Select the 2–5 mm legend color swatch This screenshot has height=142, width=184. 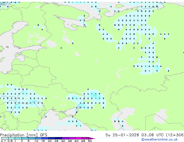[25, 138]
